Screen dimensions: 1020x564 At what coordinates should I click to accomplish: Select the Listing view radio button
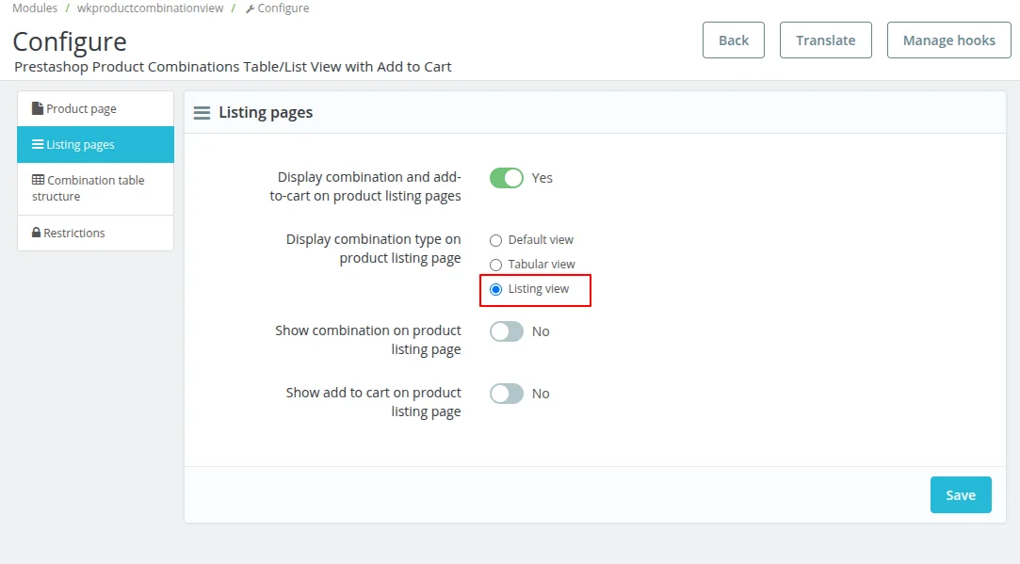tap(496, 289)
